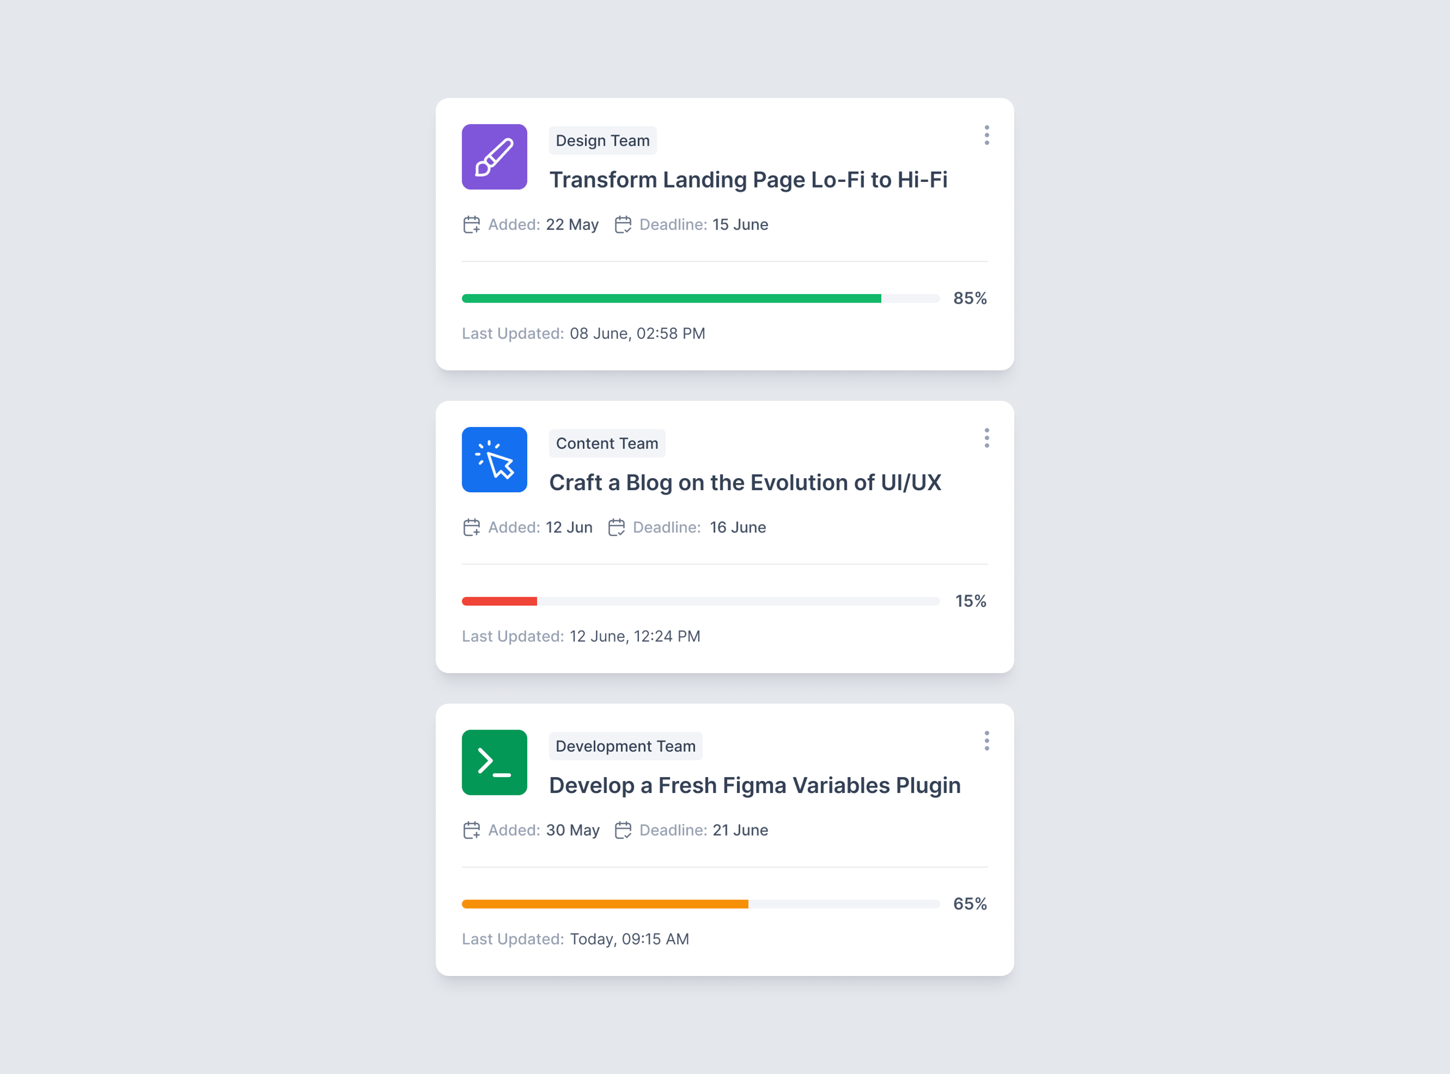
Task: Select the Development Team tag
Action: click(x=625, y=745)
